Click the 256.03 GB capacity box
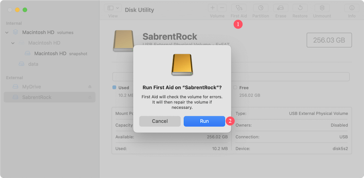364x178 pixels. click(x=329, y=40)
